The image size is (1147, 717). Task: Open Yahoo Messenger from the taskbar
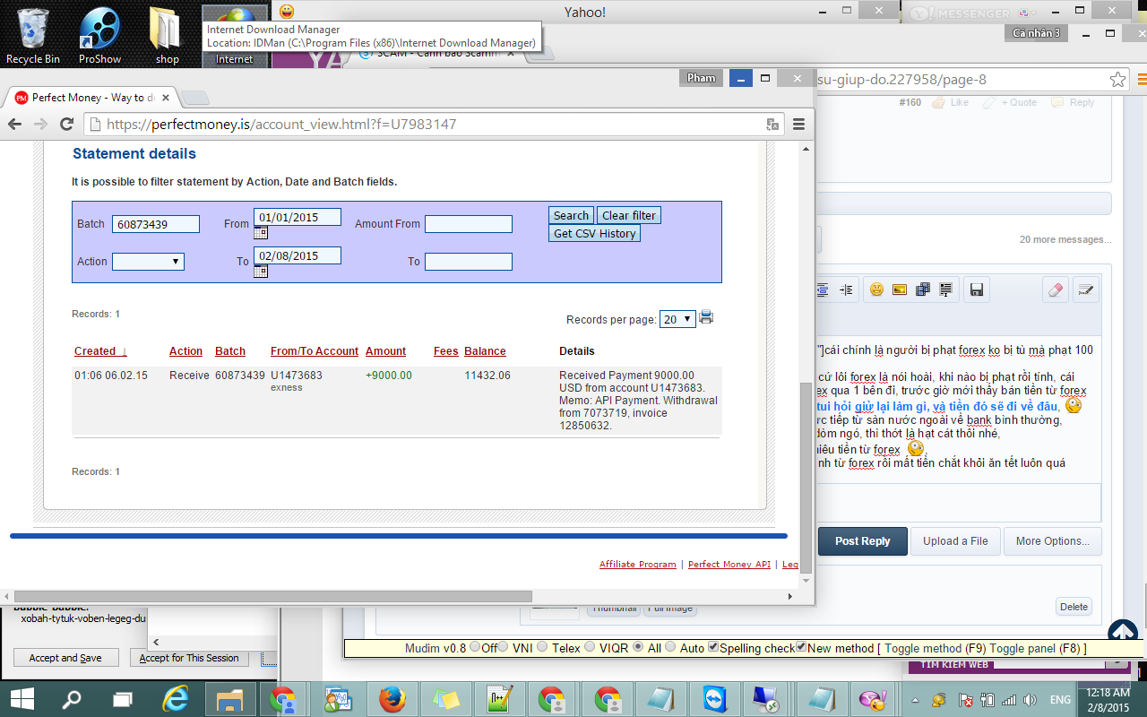(872, 698)
